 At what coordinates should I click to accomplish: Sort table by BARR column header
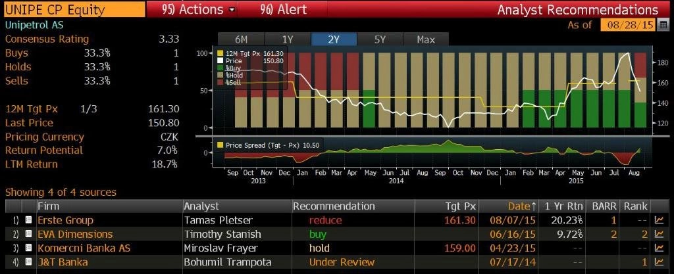[603, 206]
